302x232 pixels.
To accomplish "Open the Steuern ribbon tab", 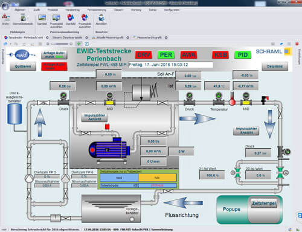I will (118, 10).
